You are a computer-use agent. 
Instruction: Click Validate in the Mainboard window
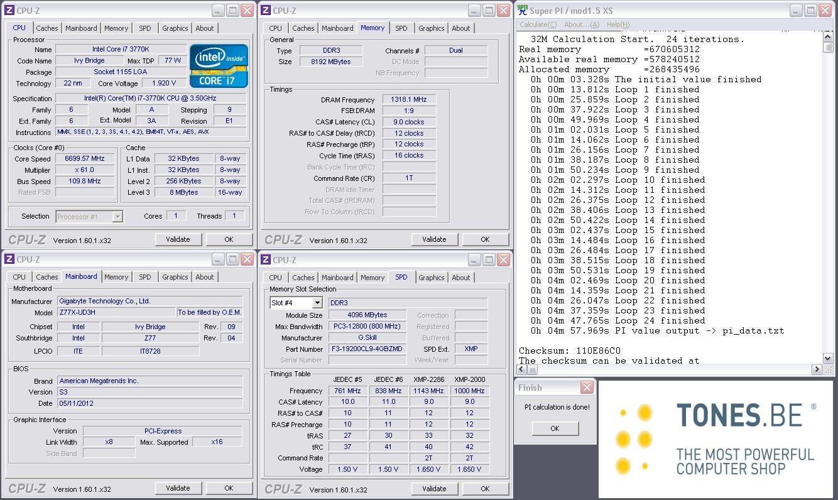click(178, 488)
